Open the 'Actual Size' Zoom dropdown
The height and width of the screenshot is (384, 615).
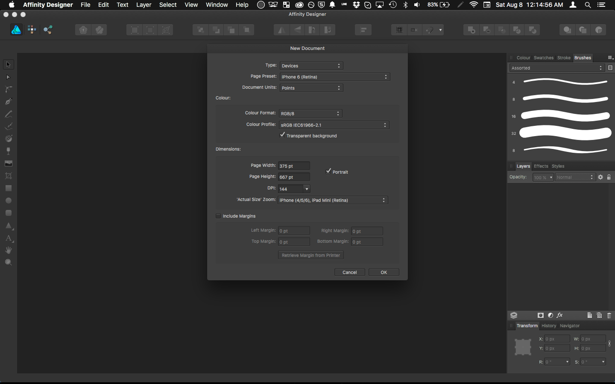[x=333, y=200]
